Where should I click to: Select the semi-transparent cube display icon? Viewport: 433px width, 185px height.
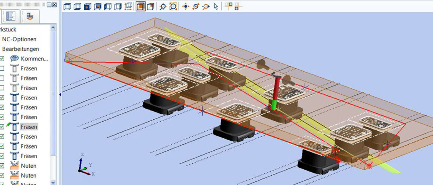pos(150,7)
